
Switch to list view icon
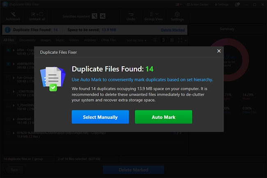(154, 40)
